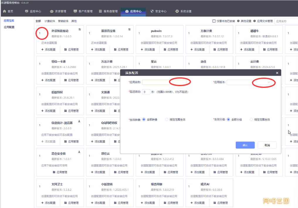Select 指定范围生效 radio for 生效分组
The width and height of the screenshot is (298, 208).
point(251,119)
